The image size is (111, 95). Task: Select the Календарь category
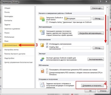coord(9,16)
